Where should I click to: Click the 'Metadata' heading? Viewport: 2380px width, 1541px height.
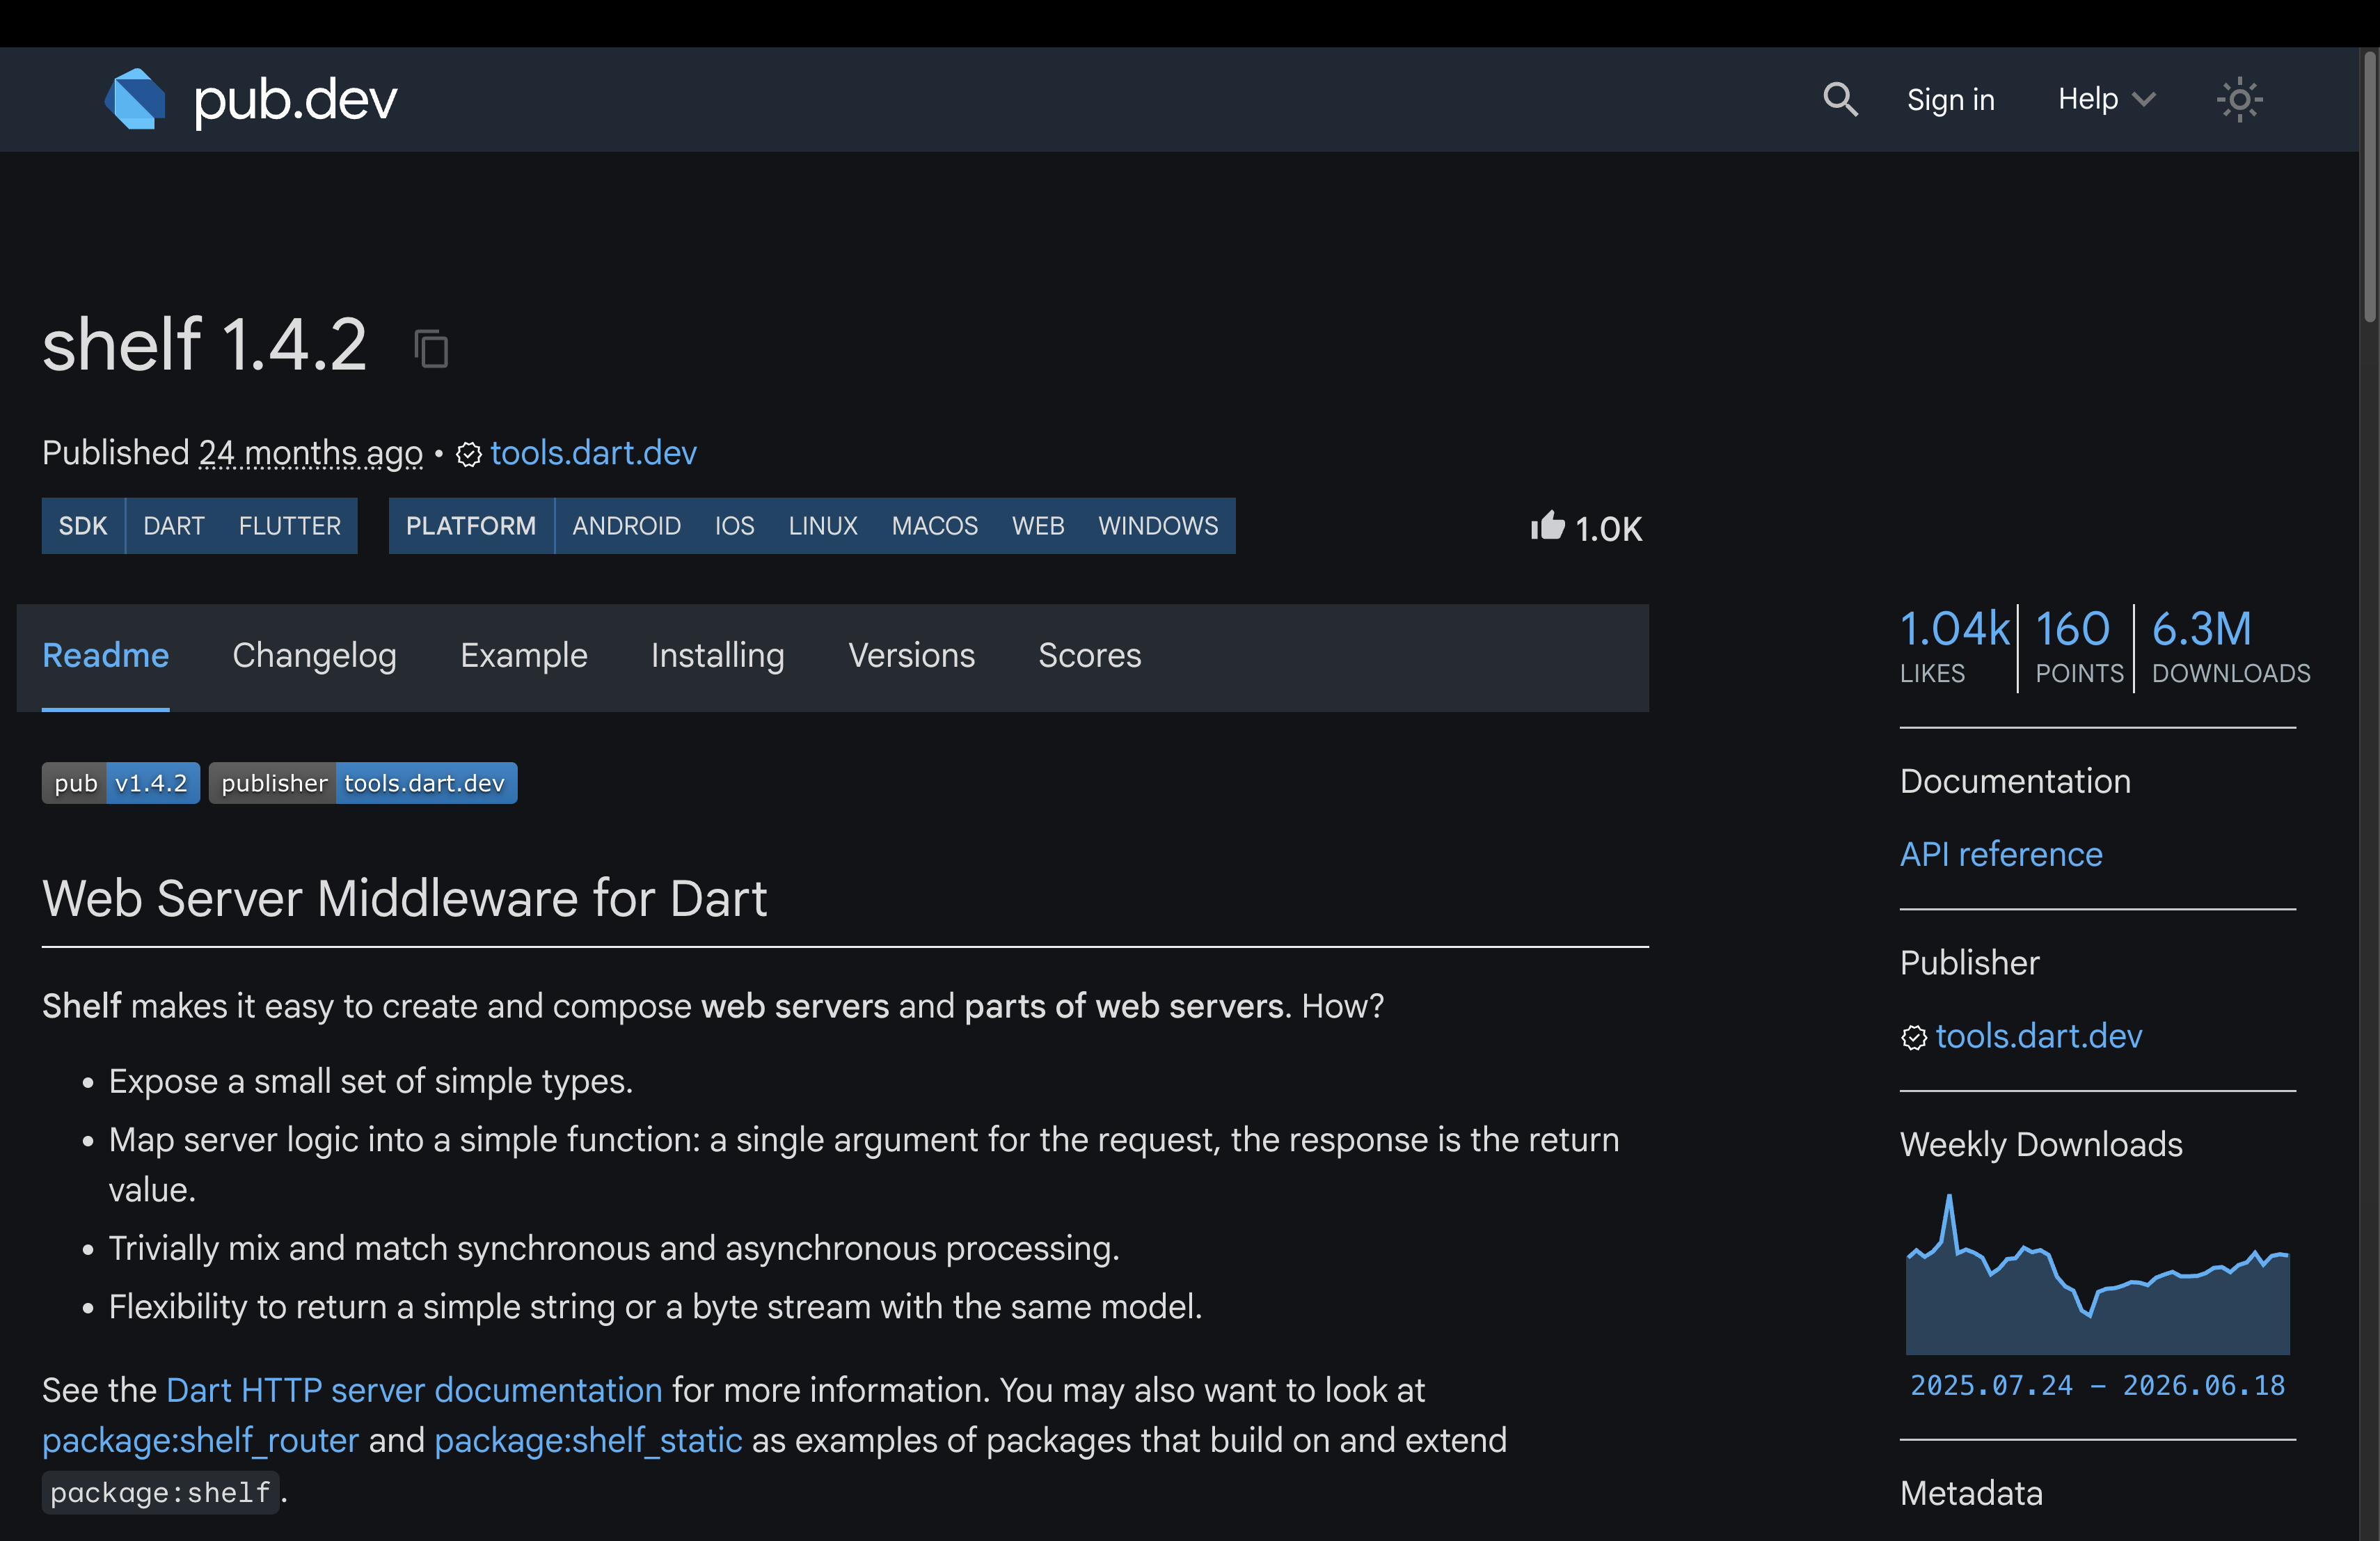tap(1970, 1494)
